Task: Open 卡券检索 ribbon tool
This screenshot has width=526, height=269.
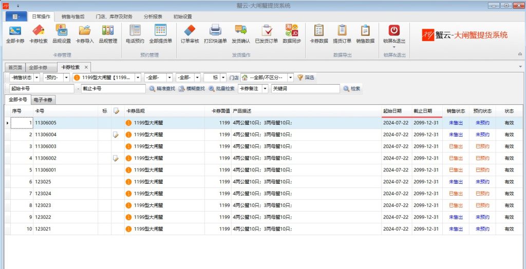Action: click(x=38, y=34)
